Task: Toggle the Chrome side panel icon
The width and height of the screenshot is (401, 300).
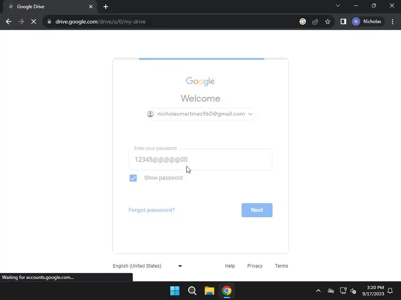Action: point(343,22)
